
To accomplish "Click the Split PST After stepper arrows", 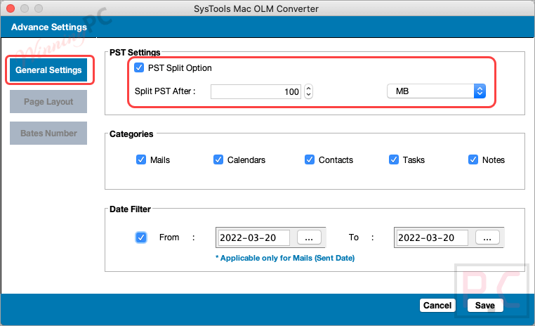I will click(x=308, y=91).
